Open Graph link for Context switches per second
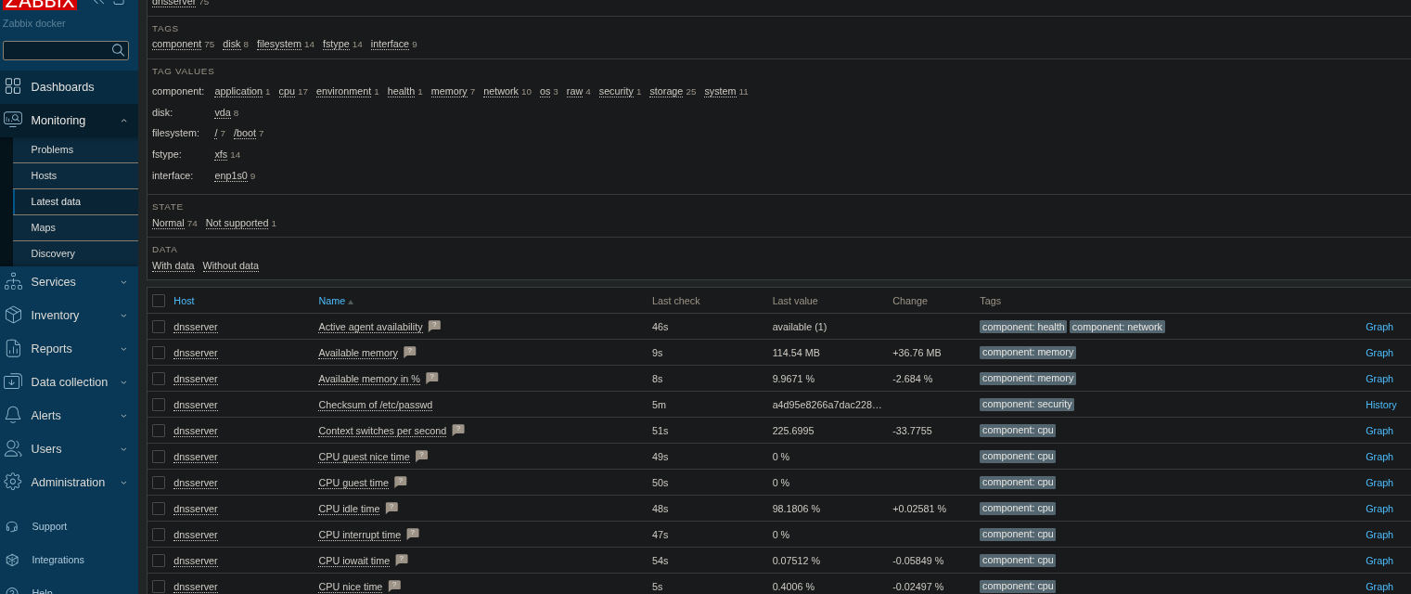This screenshot has width=1411, height=594. (x=1379, y=431)
